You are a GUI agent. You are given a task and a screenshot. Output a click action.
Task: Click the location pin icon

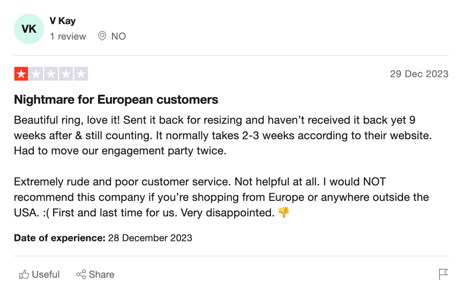(102, 36)
